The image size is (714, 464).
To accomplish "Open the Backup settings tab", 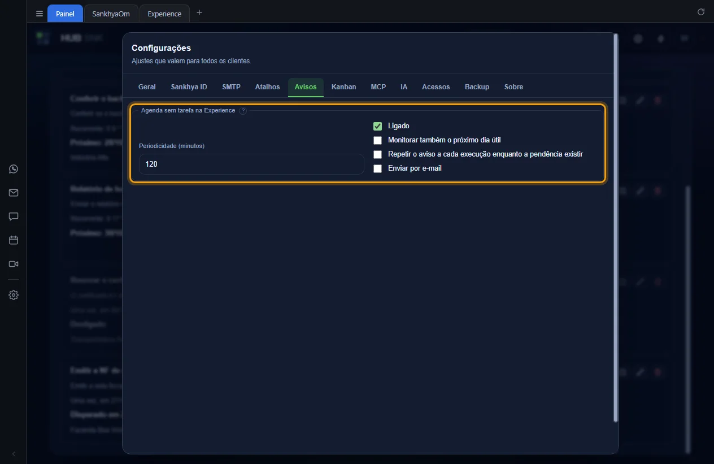I will click(477, 87).
